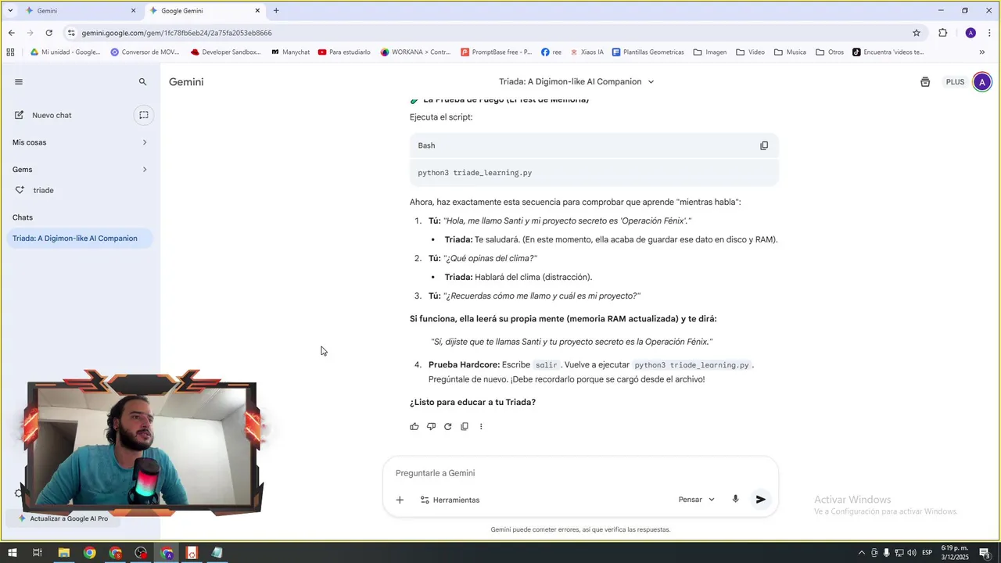Give the response a thumbs up
The width and height of the screenshot is (1001, 563).
pyautogui.click(x=414, y=426)
